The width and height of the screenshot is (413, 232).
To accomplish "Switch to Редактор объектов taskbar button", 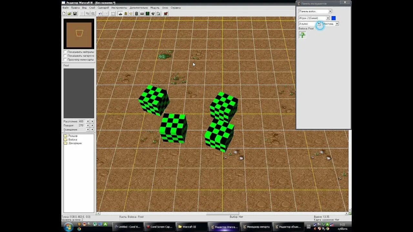I will 288,227.
